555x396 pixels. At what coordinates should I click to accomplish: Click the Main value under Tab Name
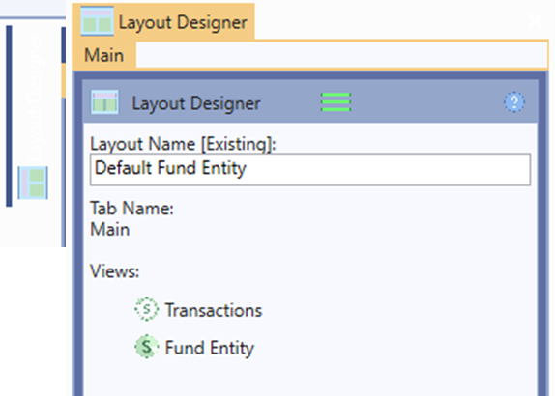point(109,229)
